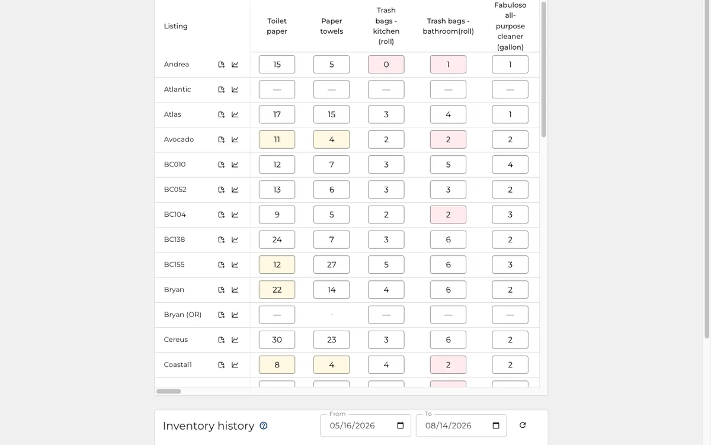The height and width of the screenshot is (445, 711).
Task: Edit Avocado's toilet paper count 11
Action: (277, 140)
